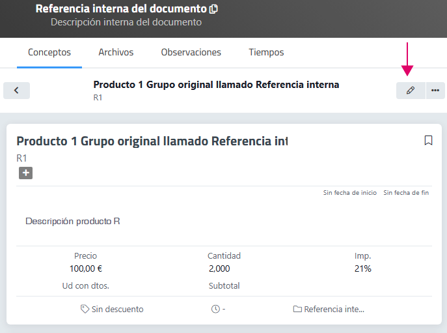447x333 pixels.
Task: Click the Descripción producto R text
Action: (x=72, y=221)
